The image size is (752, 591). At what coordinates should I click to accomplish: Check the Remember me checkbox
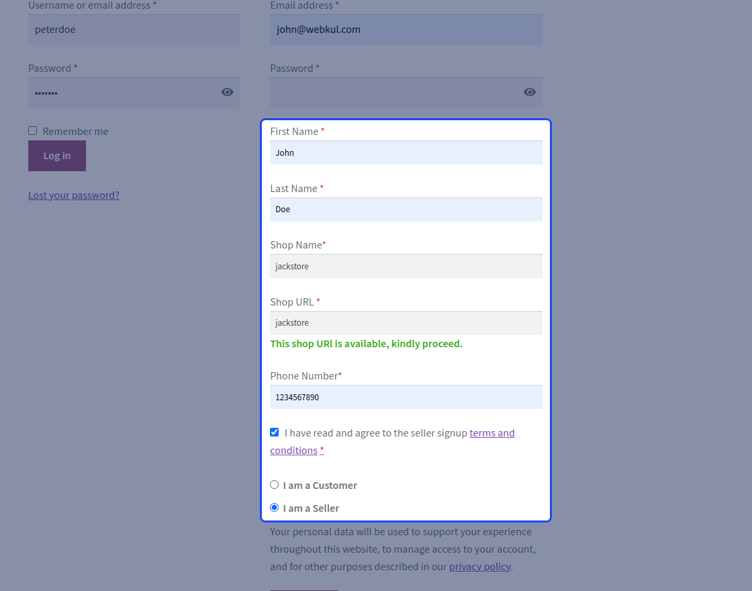(32, 130)
